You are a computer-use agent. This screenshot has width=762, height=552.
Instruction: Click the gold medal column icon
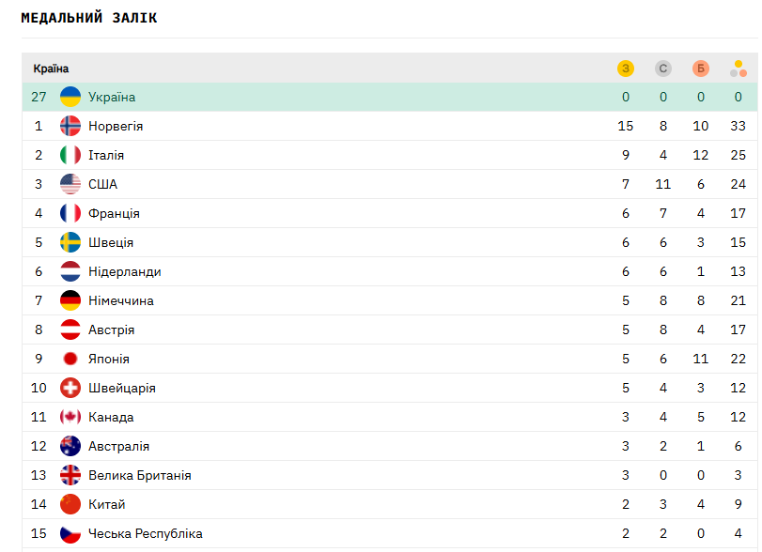[626, 69]
